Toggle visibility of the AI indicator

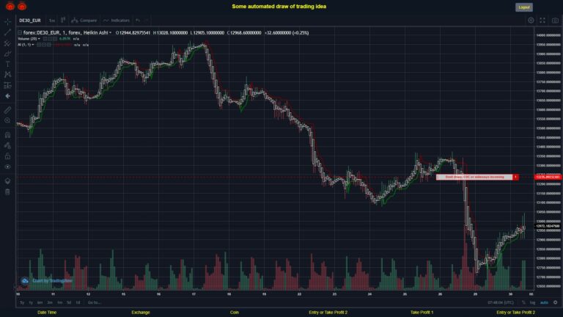[x=39, y=45]
